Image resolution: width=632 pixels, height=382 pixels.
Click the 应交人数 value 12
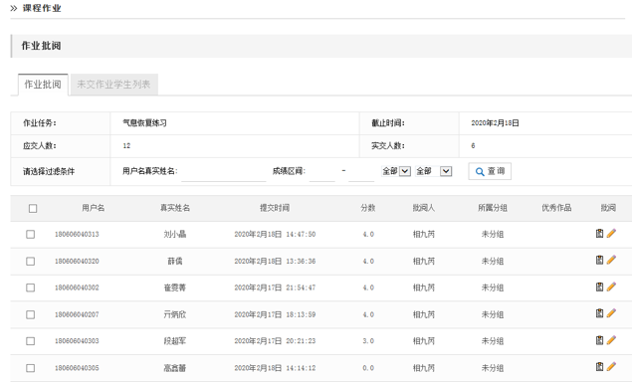(126, 146)
